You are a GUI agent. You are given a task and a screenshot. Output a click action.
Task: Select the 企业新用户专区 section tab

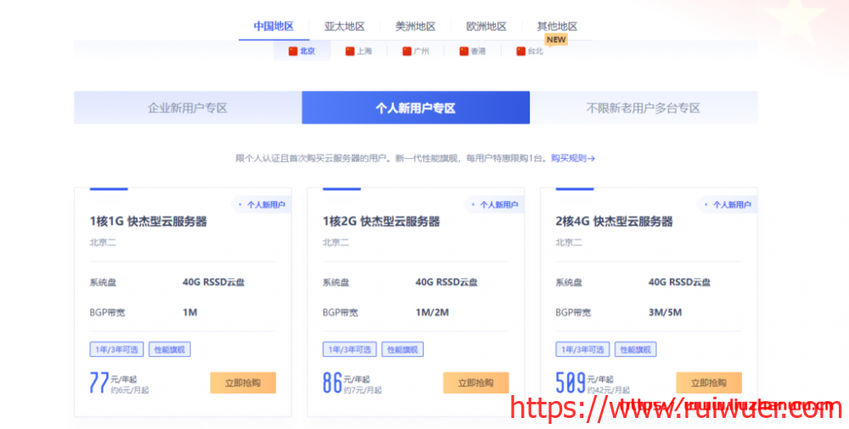(x=188, y=108)
